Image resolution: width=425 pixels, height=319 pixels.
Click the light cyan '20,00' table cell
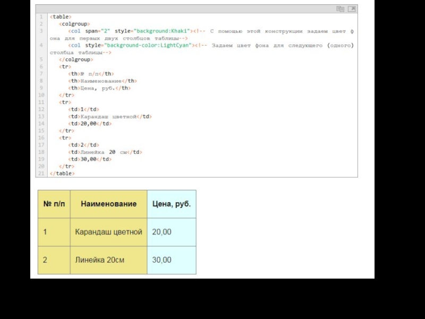(172, 232)
